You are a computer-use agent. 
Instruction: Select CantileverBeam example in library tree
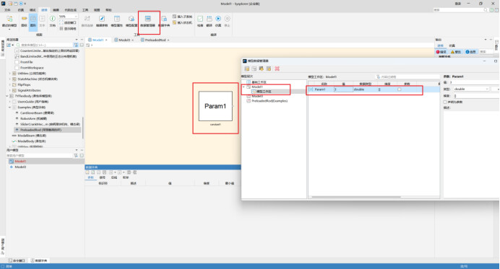pyautogui.click(x=37, y=113)
